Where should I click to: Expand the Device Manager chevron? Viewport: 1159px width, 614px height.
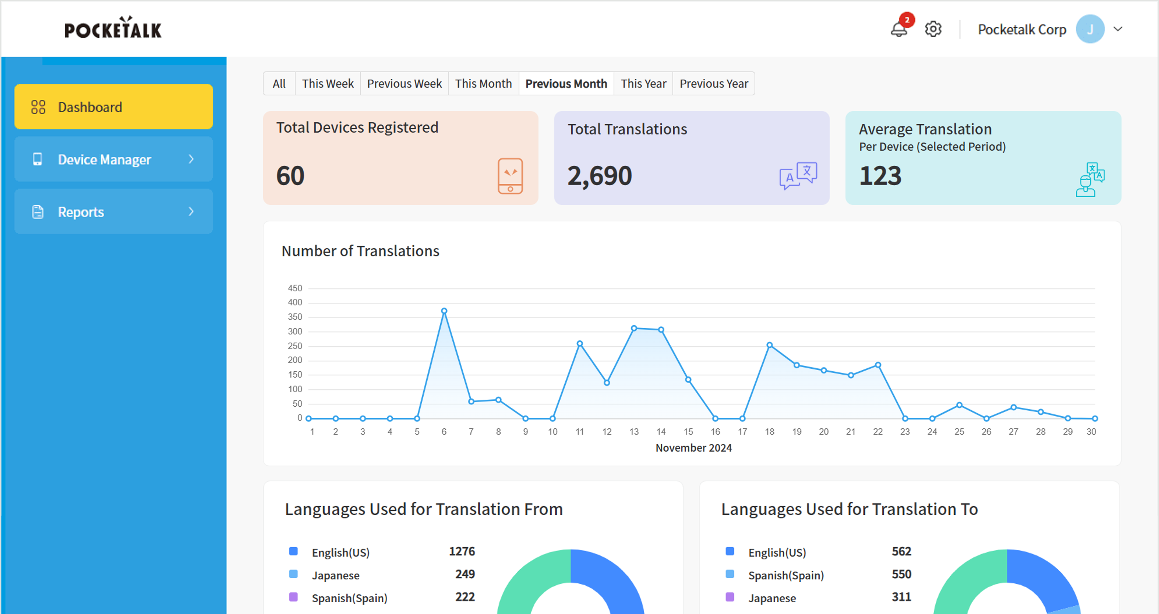[x=191, y=159]
